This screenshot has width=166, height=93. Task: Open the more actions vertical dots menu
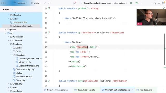(142, 3)
